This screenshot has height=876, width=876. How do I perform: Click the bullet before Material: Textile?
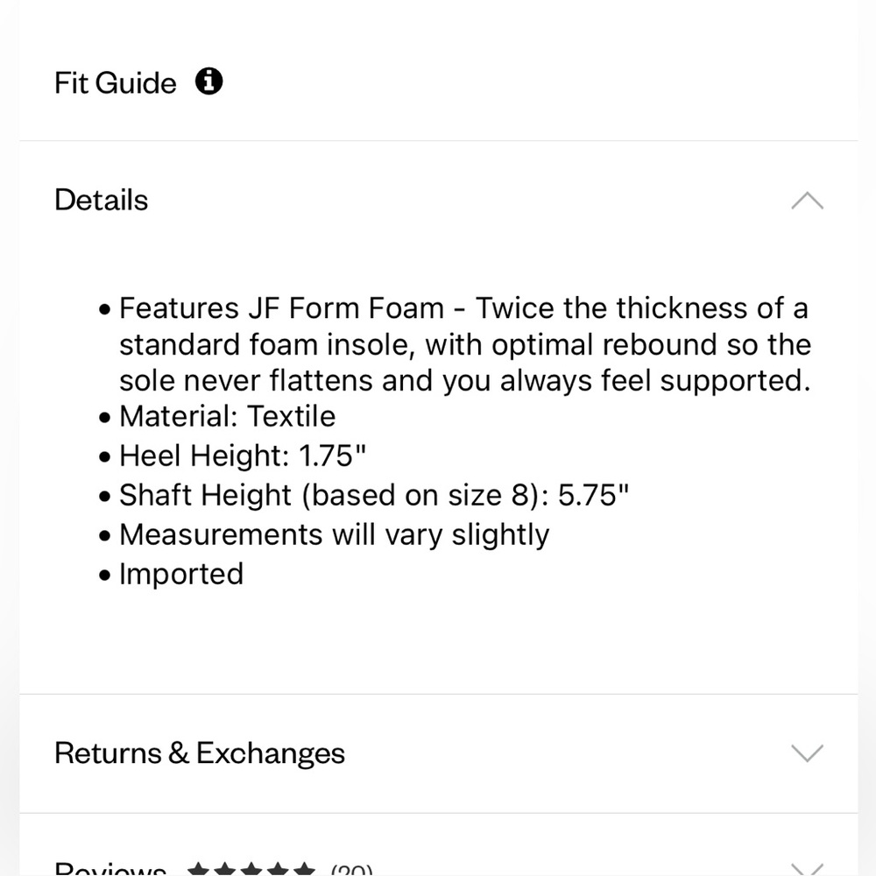click(104, 417)
